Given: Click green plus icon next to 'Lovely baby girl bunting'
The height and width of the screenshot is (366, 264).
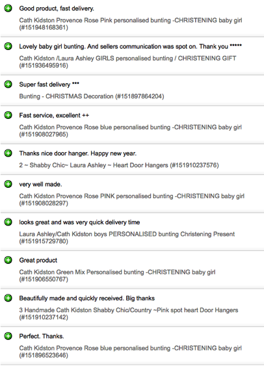Looking at the screenshot, I should click(8, 46).
